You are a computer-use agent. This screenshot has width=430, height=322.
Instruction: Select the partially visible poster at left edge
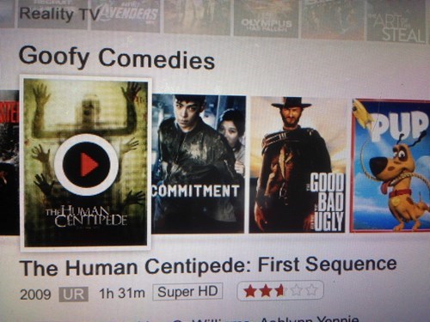tap(9, 161)
